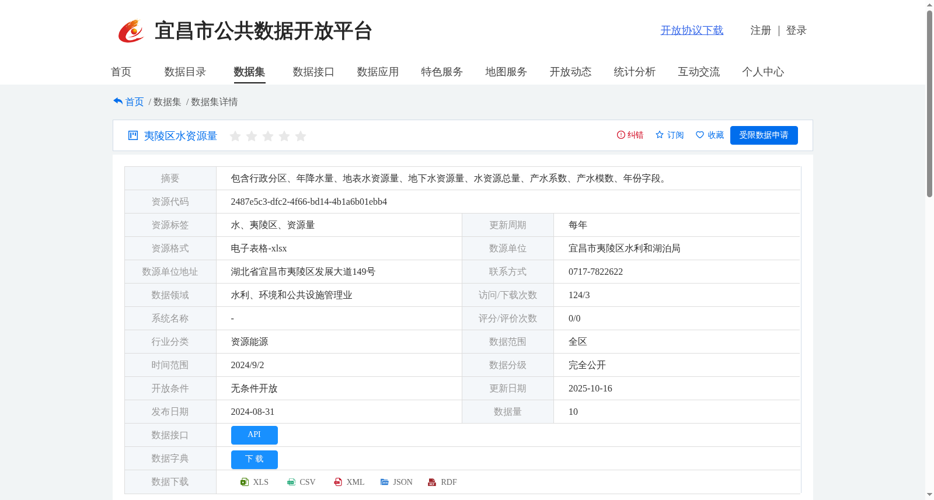This screenshot has width=934, height=500.
Task: Download the XLS file
Action: click(x=255, y=482)
